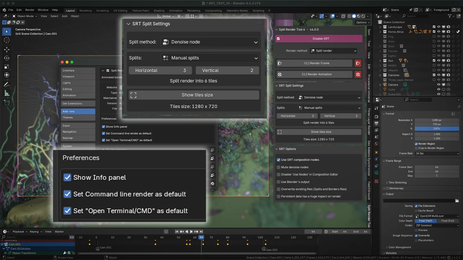Screen dimensions: 463x260
Task: Select the Measure tool
Action: click(6, 92)
